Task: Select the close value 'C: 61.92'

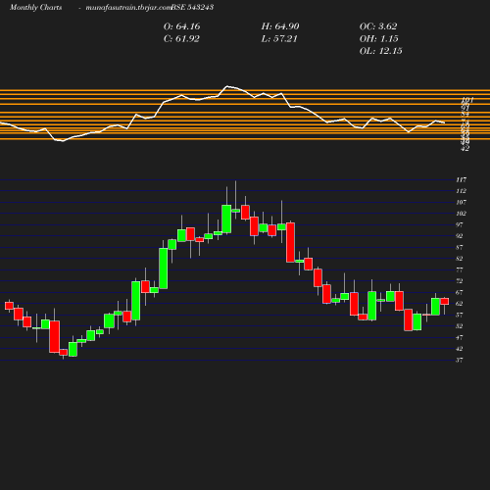Action: tap(181, 39)
